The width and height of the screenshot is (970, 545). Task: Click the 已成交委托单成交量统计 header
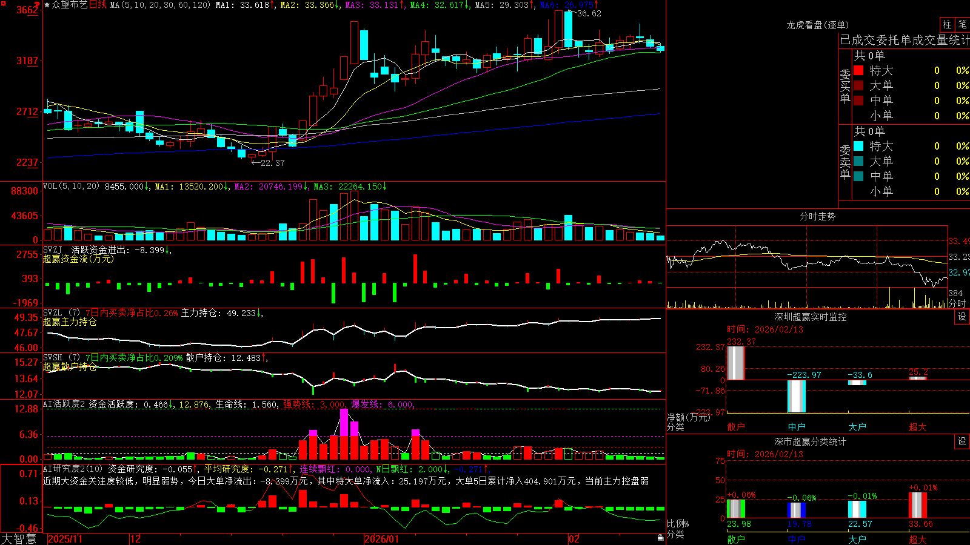[x=905, y=40]
